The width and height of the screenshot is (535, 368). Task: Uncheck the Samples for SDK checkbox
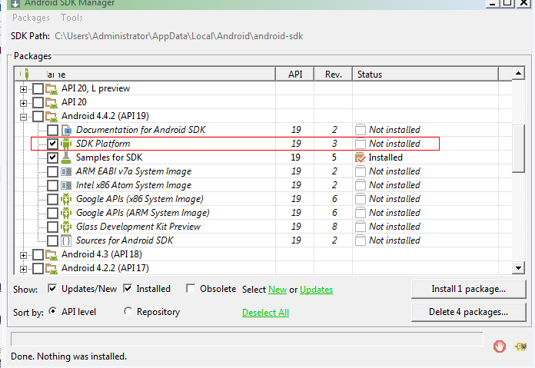point(52,157)
